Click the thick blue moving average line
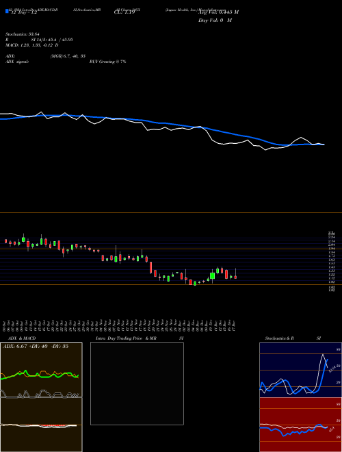This screenshot has width=342, height=452. point(162,123)
